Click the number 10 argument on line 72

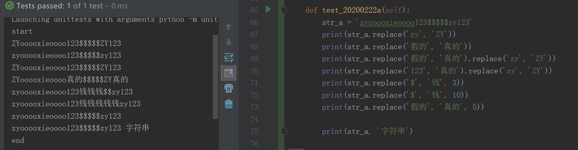457,95
